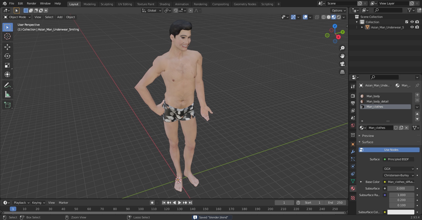Open the Output properties tab

click(353, 103)
